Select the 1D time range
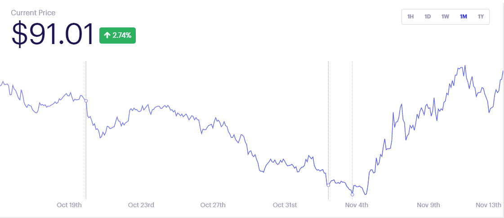Viewport: 504px width, 218px height. [428, 16]
